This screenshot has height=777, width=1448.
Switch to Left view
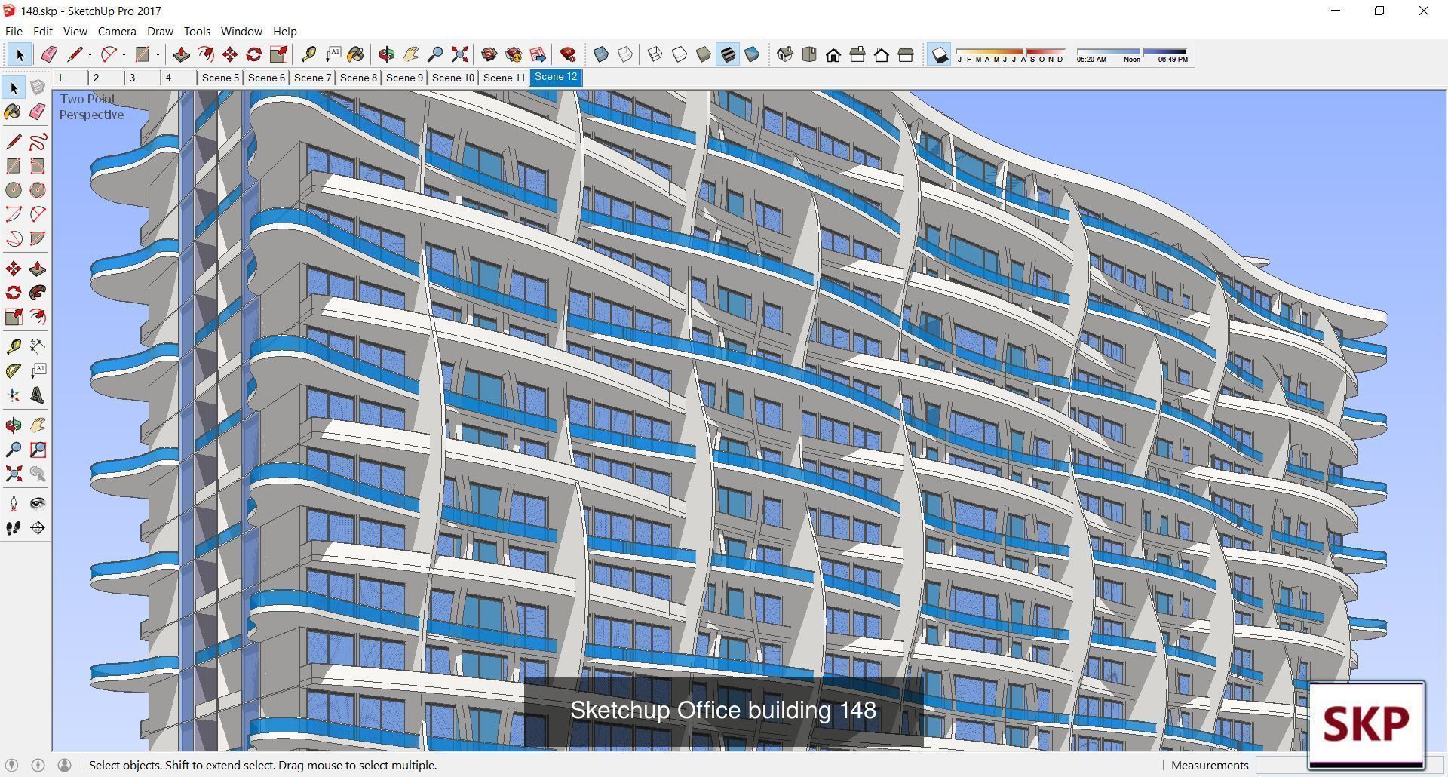click(906, 54)
